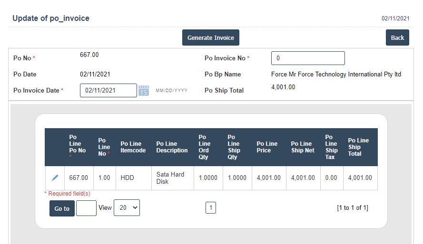
Task: Open the Po Invoice Date calendar picker
Action: point(144,91)
